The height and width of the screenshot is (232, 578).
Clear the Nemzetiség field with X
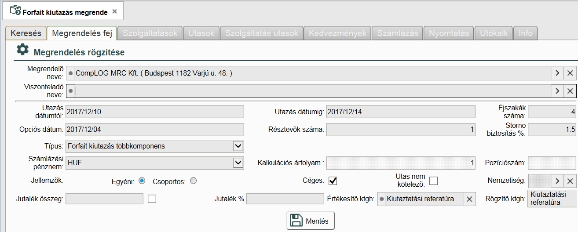(x=570, y=181)
